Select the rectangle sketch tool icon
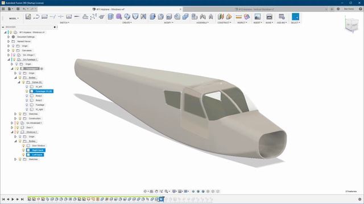This screenshot has height=204, width=364. (x=44, y=16)
